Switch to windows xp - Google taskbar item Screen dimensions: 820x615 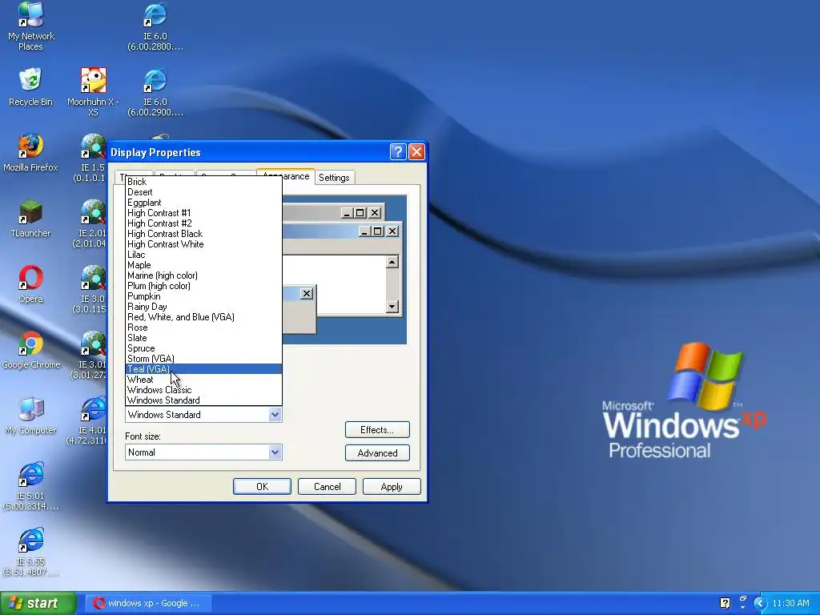tap(148, 603)
